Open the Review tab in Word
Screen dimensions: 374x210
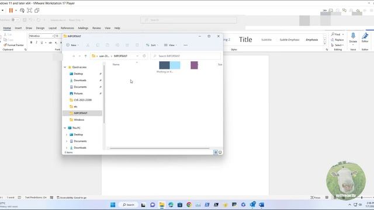[96, 28]
